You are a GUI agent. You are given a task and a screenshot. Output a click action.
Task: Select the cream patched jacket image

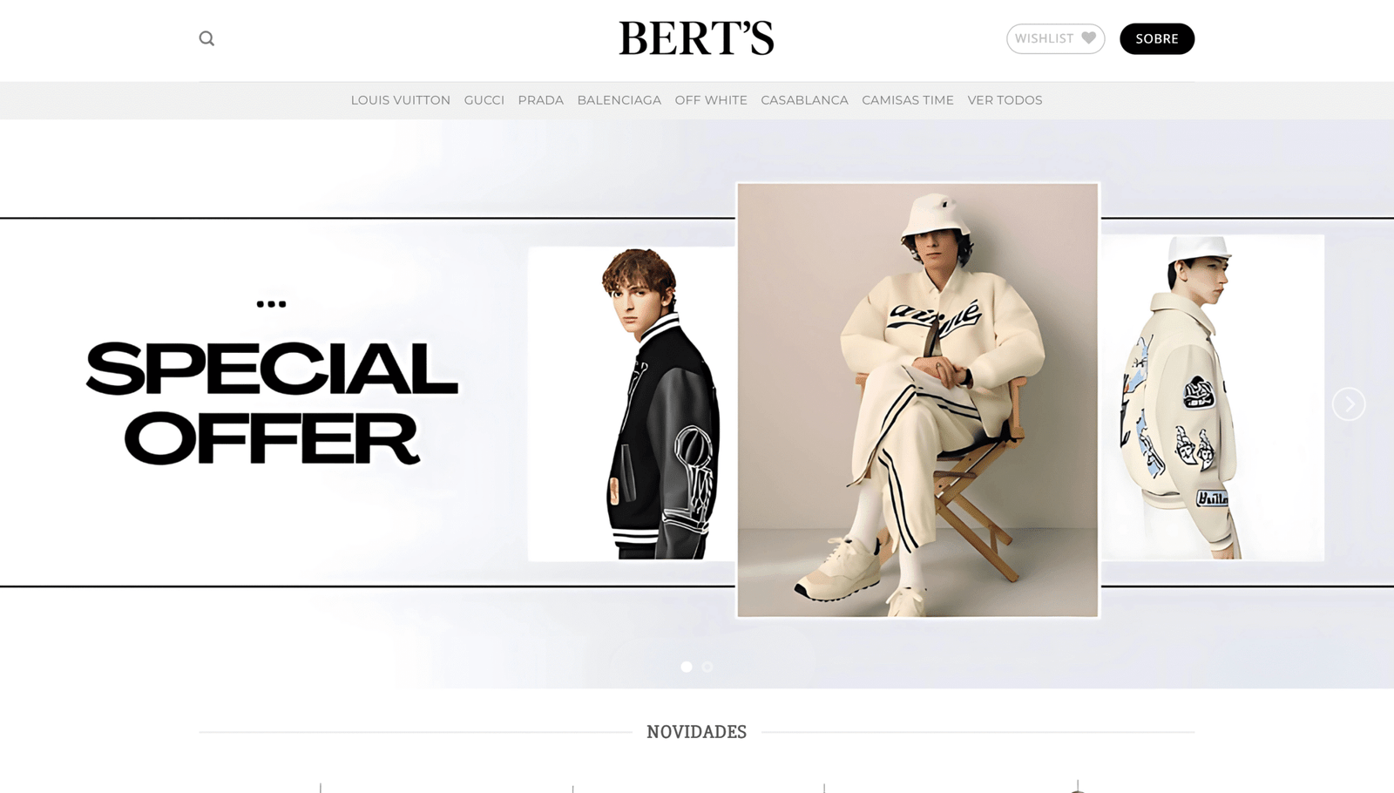click(x=1213, y=397)
